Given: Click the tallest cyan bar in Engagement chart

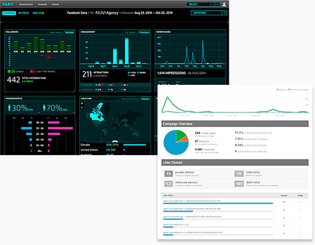Looking at the screenshot, I should pyautogui.click(x=127, y=51).
